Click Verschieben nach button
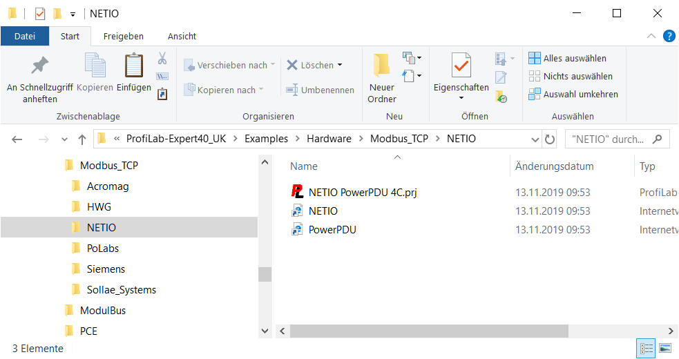679x359 pixels. pos(229,65)
